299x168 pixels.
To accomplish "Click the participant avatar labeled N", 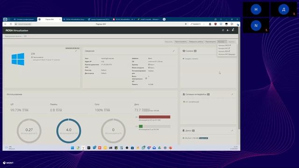I will (256, 26).
